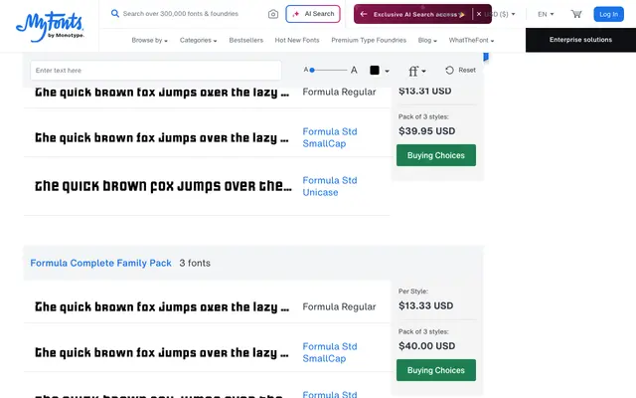The image size is (636, 398).
Task: Open Premium Type Foundries
Action: (x=369, y=40)
